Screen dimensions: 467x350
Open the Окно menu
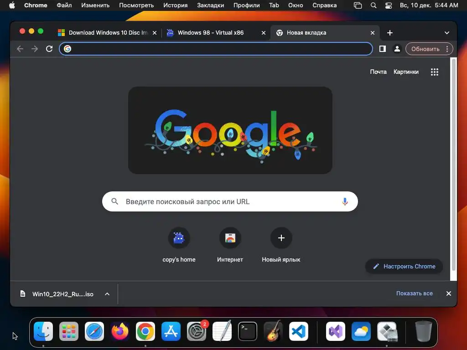[x=296, y=5]
